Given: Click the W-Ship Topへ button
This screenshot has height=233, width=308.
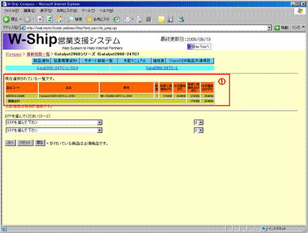Looking at the screenshot, I should click(x=199, y=46).
